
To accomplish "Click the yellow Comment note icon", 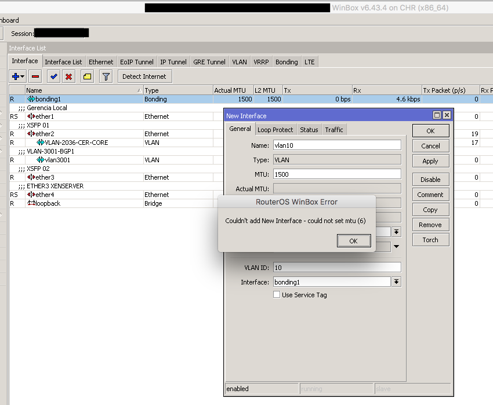I will tap(87, 76).
